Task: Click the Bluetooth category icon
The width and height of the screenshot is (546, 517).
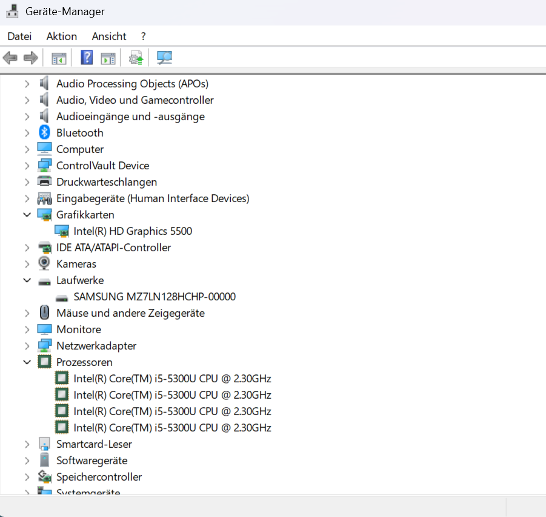Action: 44,132
